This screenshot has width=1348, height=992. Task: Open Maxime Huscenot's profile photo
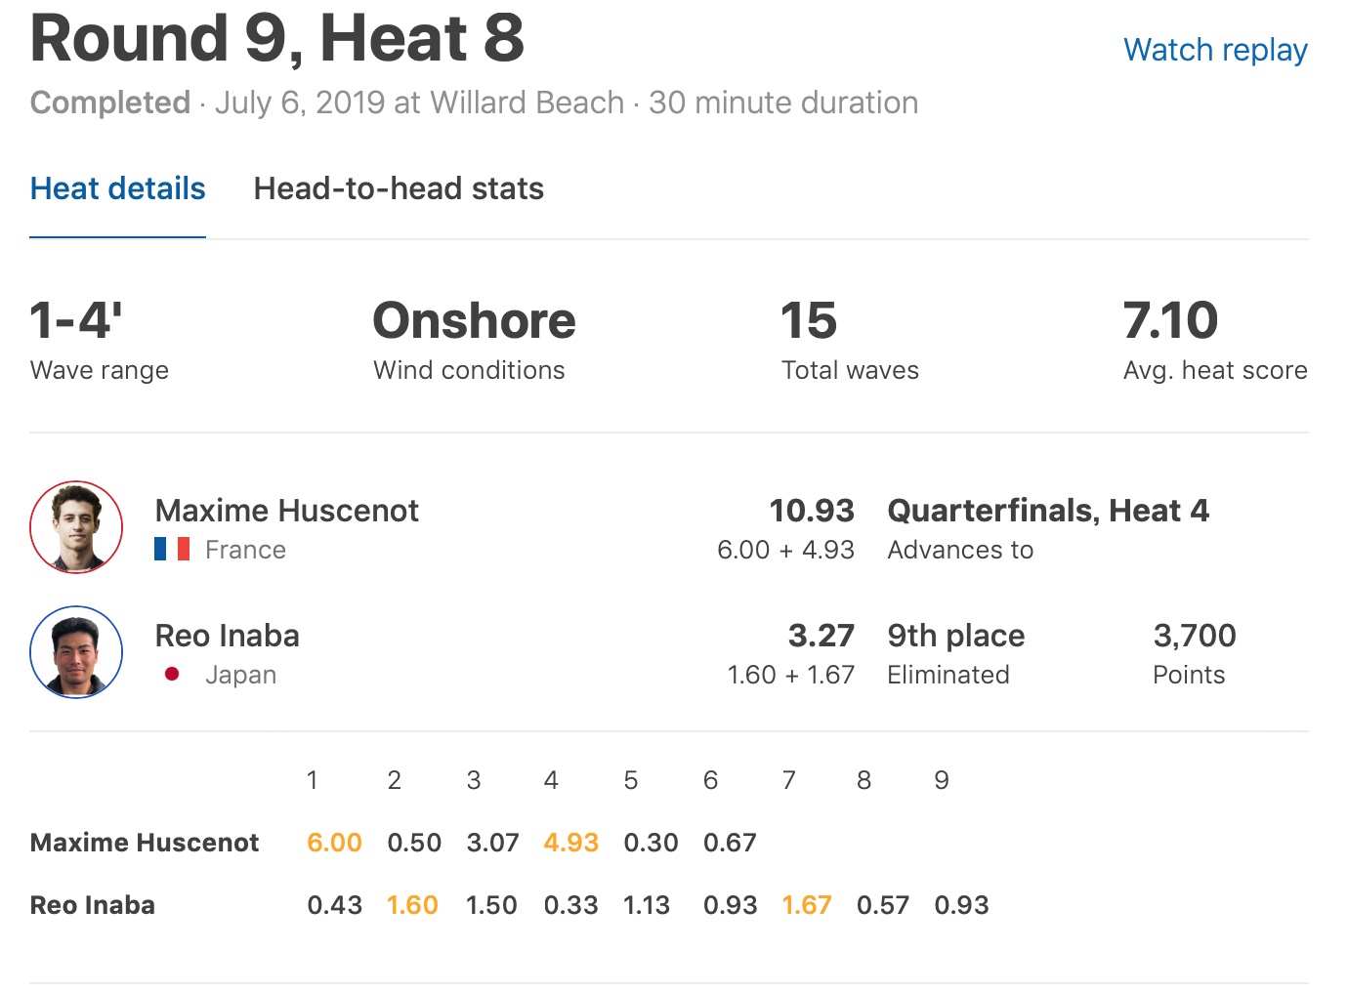click(x=76, y=527)
